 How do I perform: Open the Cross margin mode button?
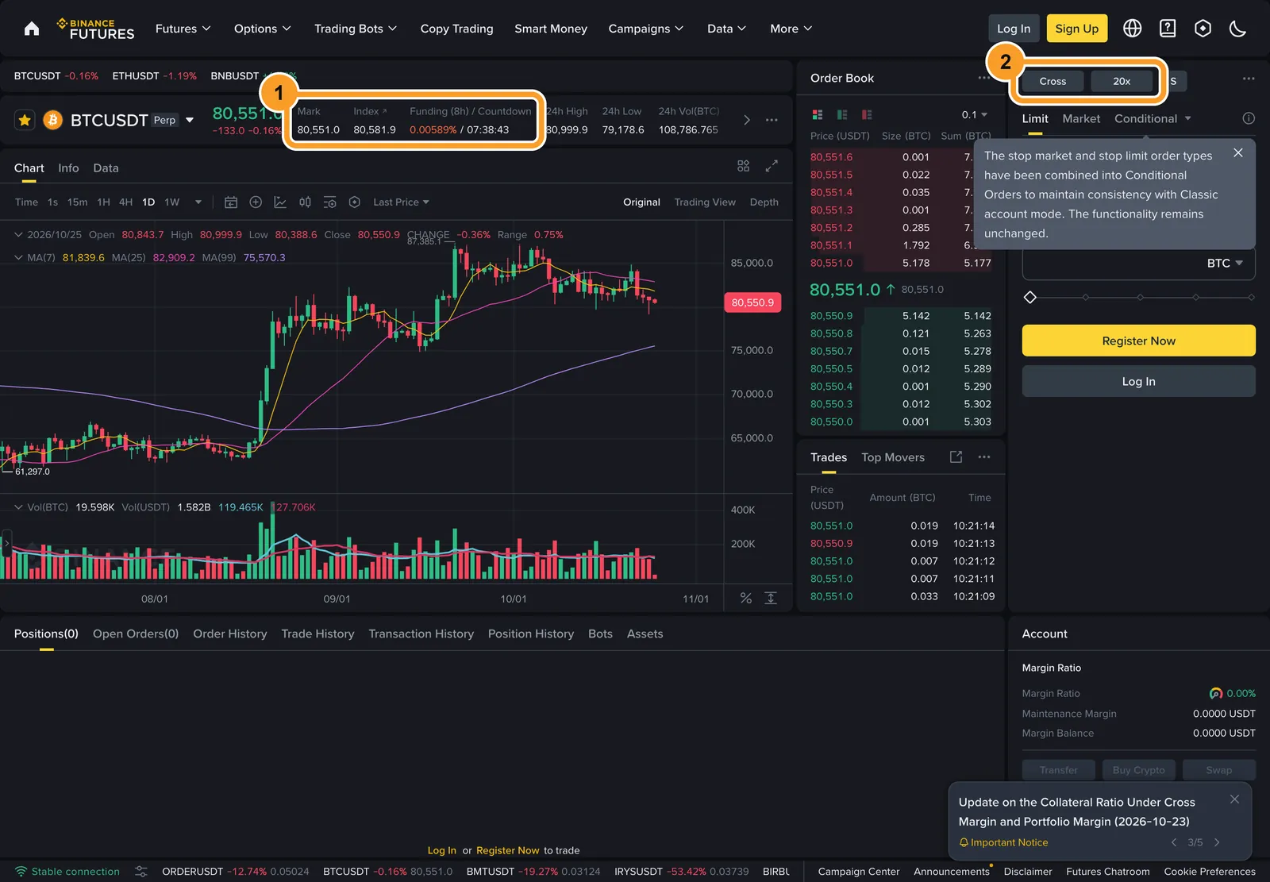tap(1053, 81)
